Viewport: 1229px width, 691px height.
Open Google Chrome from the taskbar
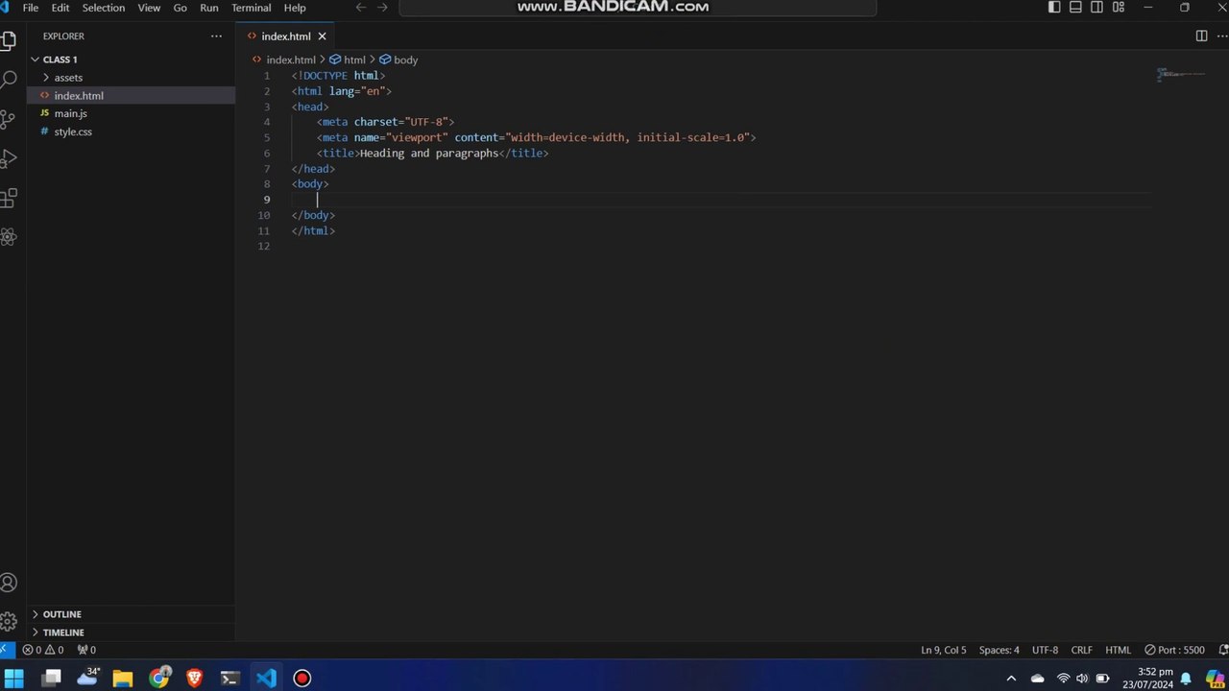click(159, 678)
